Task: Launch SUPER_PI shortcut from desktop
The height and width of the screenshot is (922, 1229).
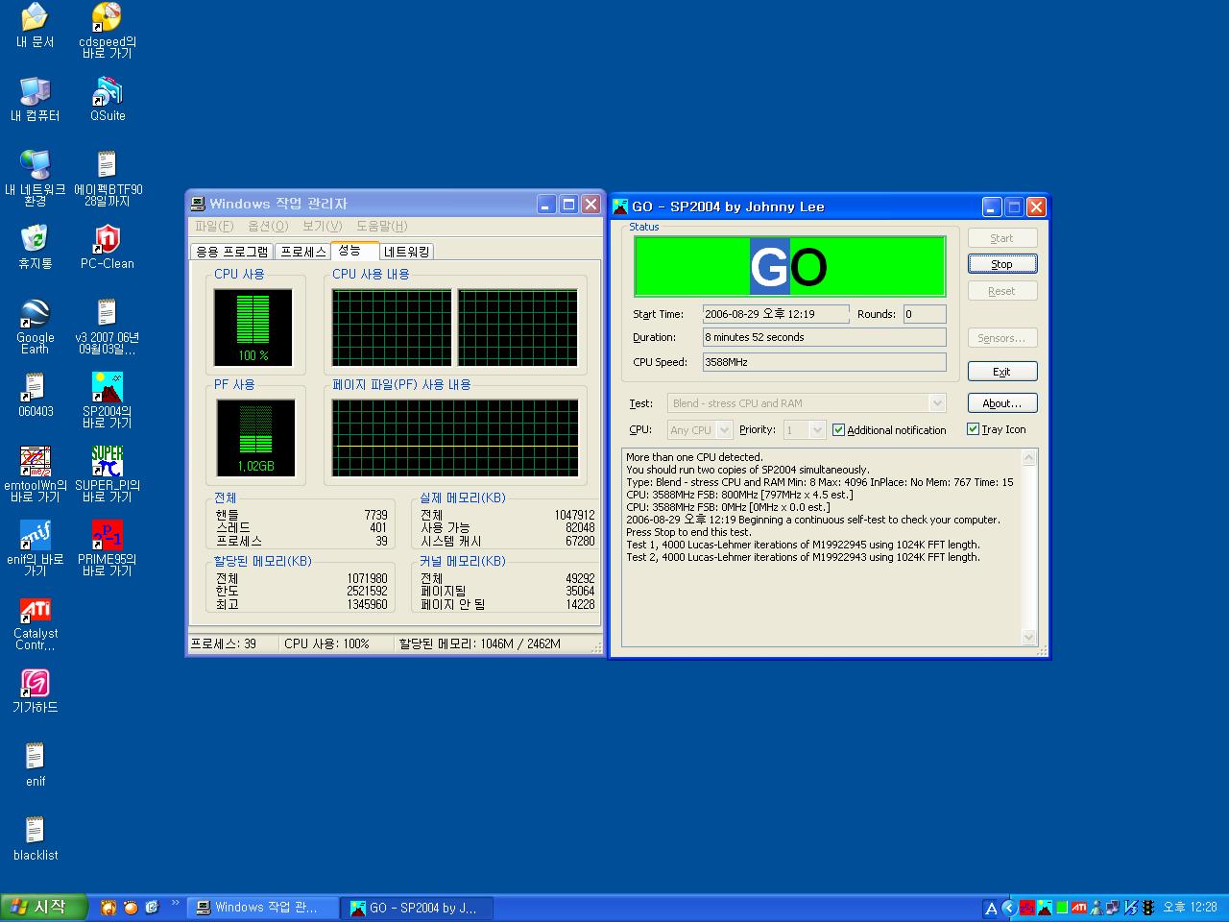Action: (x=108, y=474)
